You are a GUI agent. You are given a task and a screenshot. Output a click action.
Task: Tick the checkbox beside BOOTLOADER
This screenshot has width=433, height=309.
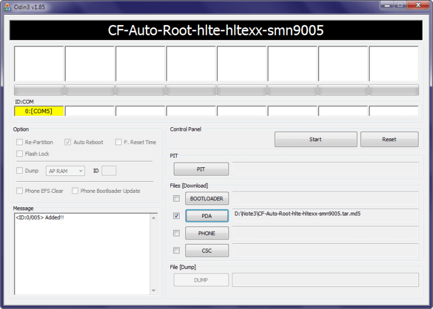tap(176, 199)
